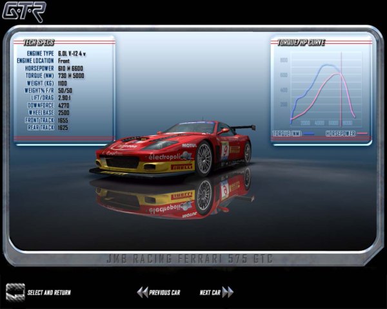Click the GTR logo in the corner
Screen dimensions: 387x309
pos(23,12)
